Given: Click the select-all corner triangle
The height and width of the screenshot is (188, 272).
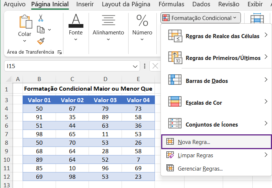Looking at the screenshot, I should [x=9, y=79].
